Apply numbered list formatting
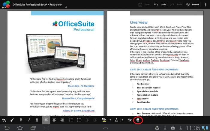This screenshot has height=131, width=210. coord(71,120)
